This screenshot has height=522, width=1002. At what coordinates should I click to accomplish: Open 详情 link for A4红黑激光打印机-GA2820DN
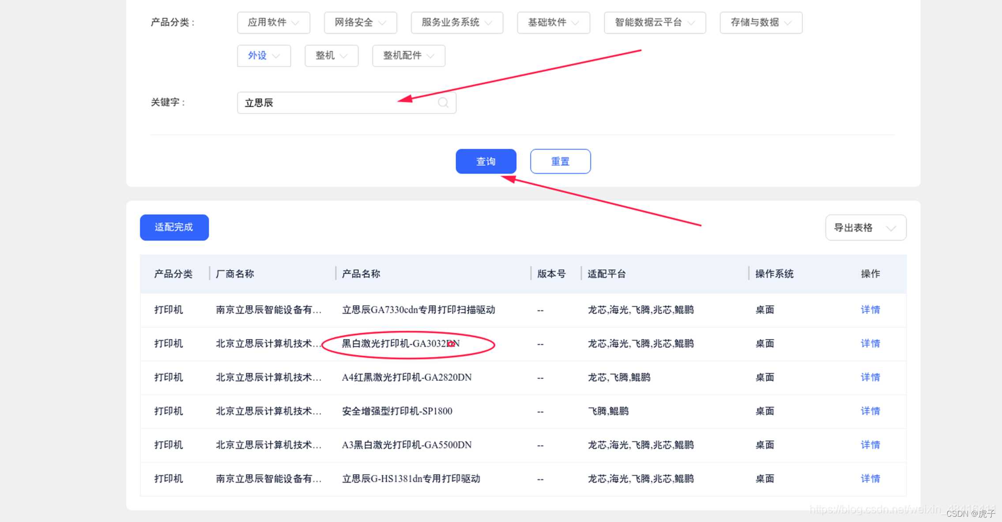[x=870, y=377]
